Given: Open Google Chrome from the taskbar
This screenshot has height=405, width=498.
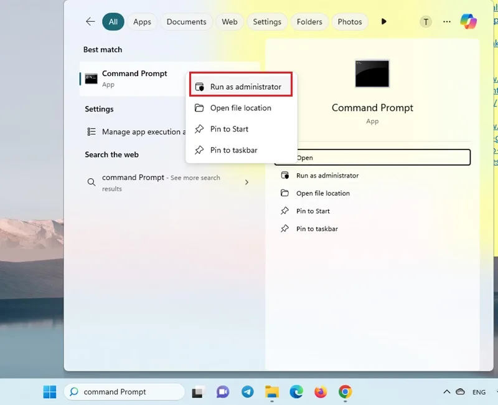Looking at the screenshot, I should coord(345,392).
